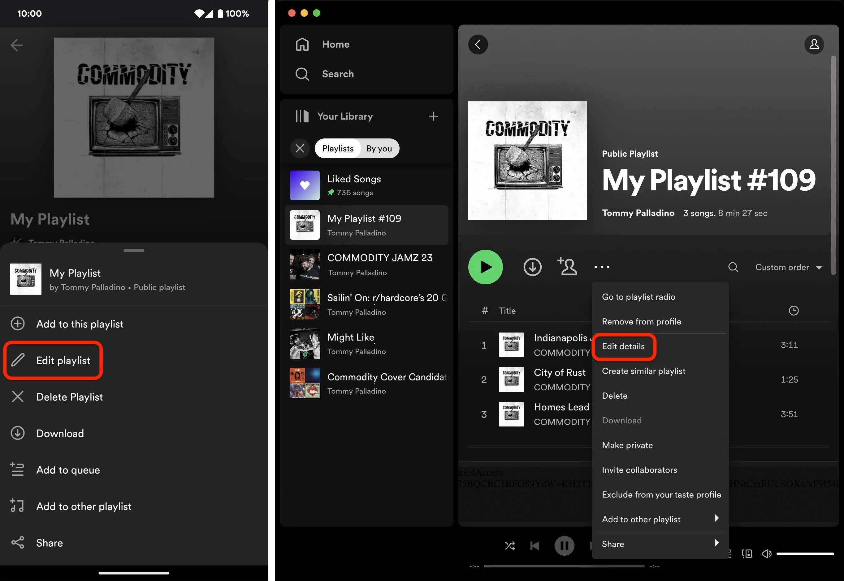Click desktop back chevron button
Image resolution: width=844 pixels, height=581 pixels.
(478, 45)
